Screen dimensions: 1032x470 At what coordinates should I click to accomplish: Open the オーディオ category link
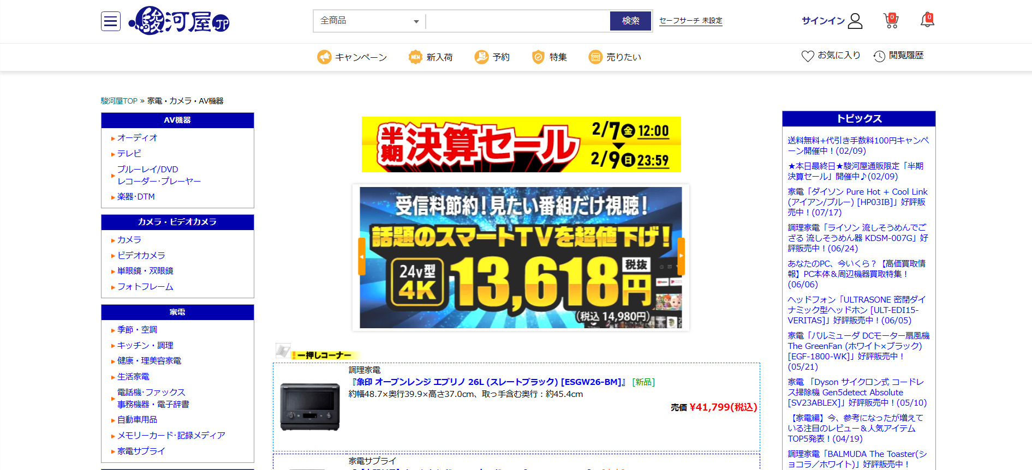pos(137,138)
